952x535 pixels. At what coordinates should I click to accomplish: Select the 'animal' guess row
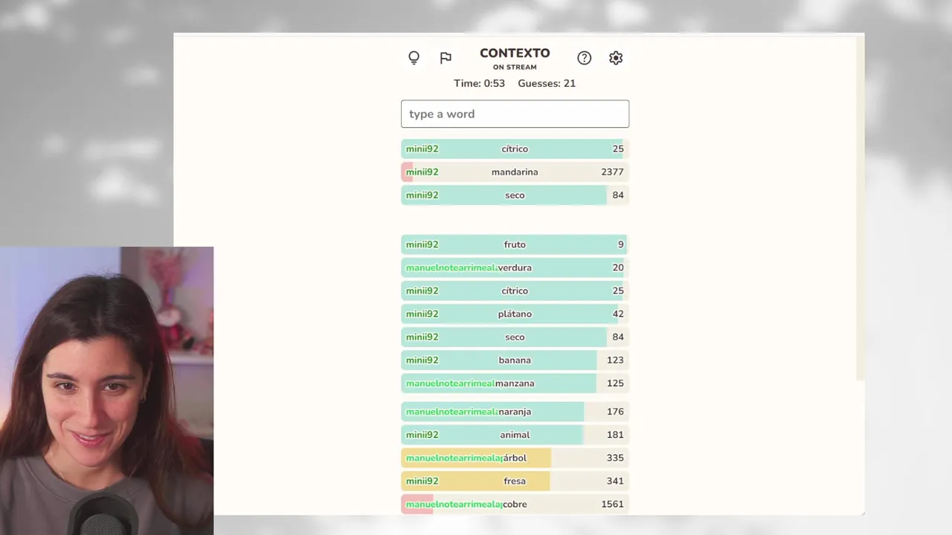coord(515,435)
